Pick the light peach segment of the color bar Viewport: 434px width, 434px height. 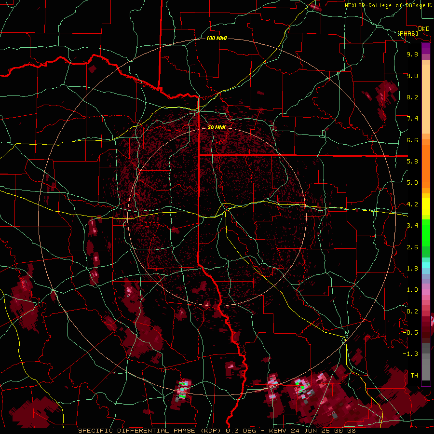click(426, 99)
